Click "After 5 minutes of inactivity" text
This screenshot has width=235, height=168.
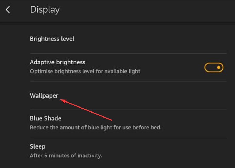click(x=66, y=156)
